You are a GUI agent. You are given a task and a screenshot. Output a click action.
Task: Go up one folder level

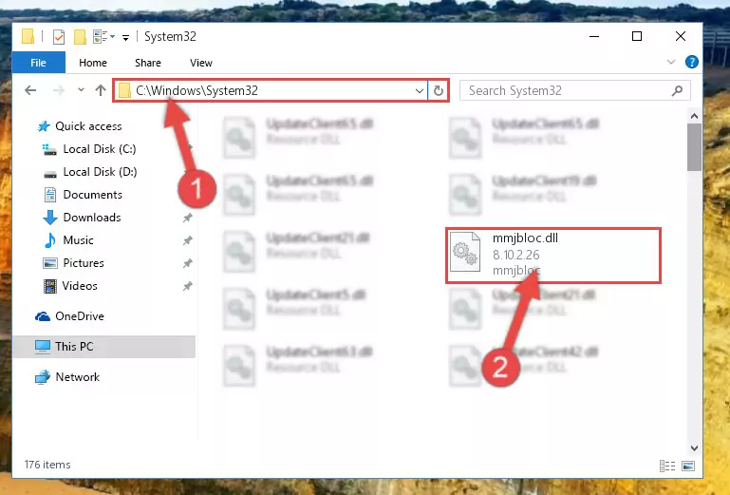(101, 90)
